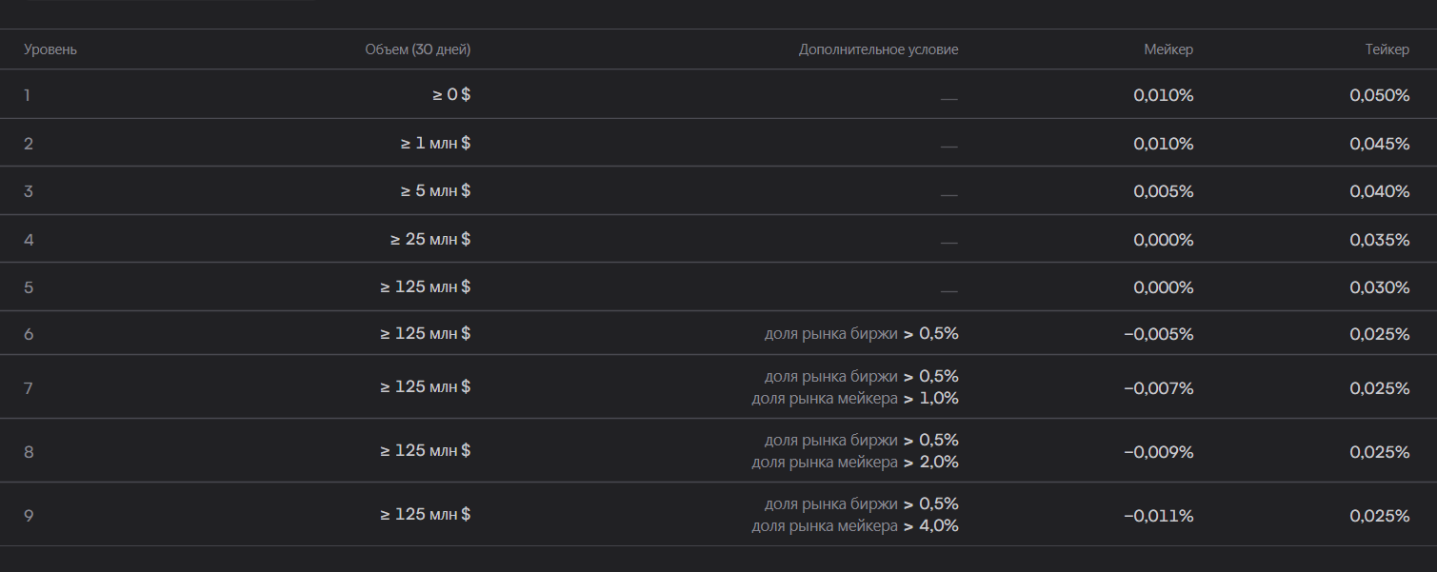Screen dimensions: 1437x572
Task: Click the ≥ 25 млн $ volume cell
Action: tap(430, 239)
